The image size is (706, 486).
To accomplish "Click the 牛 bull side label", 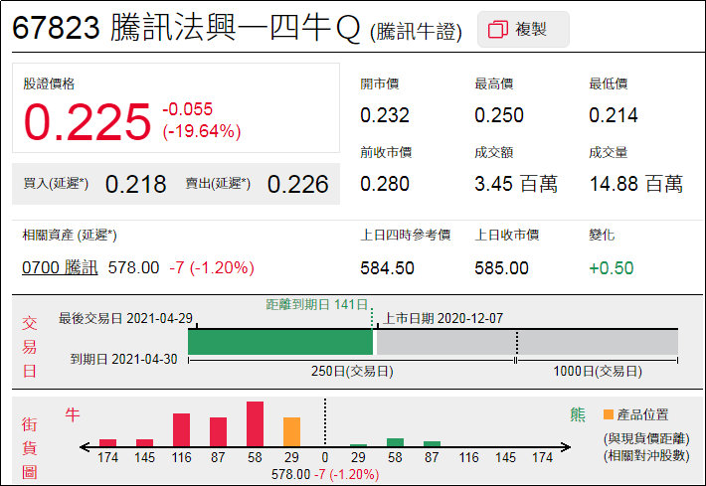I will 73,414.
